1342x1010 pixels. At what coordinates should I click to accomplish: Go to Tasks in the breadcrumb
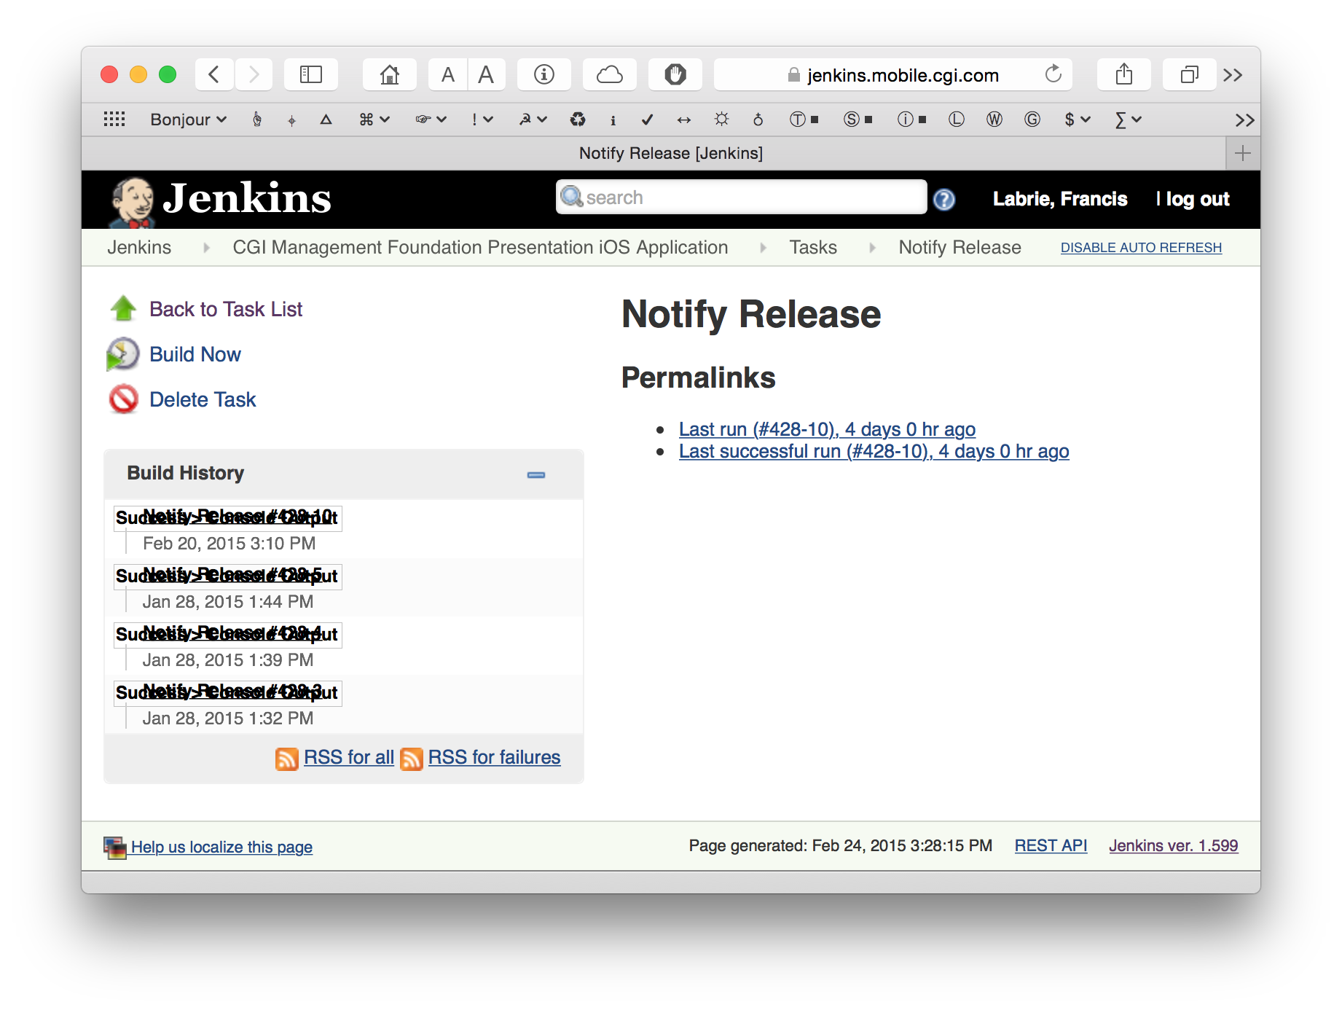(813, 248)
